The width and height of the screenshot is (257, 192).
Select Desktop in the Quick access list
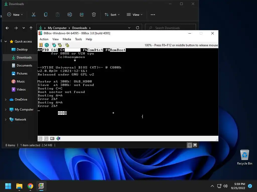click(x=20, y=49)
